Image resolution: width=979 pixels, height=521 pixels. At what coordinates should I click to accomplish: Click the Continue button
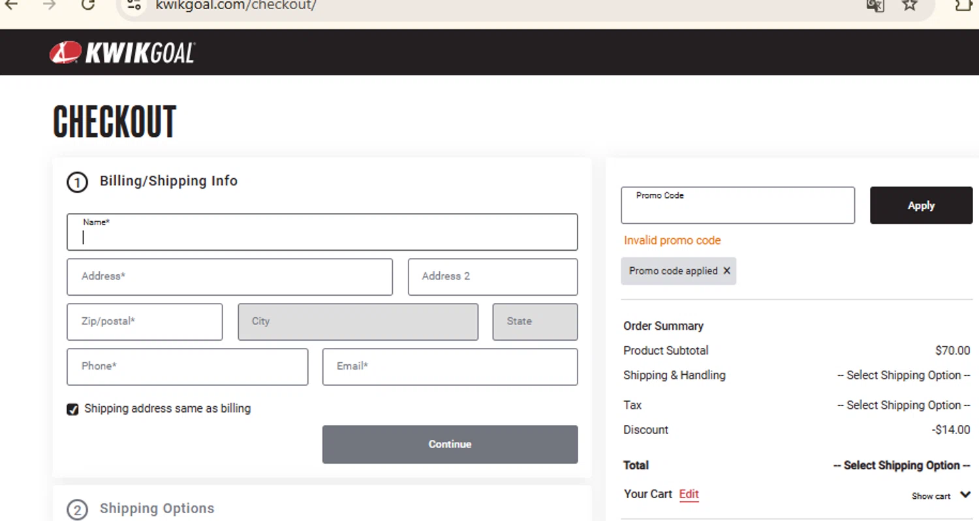click(x=450, y=445)
